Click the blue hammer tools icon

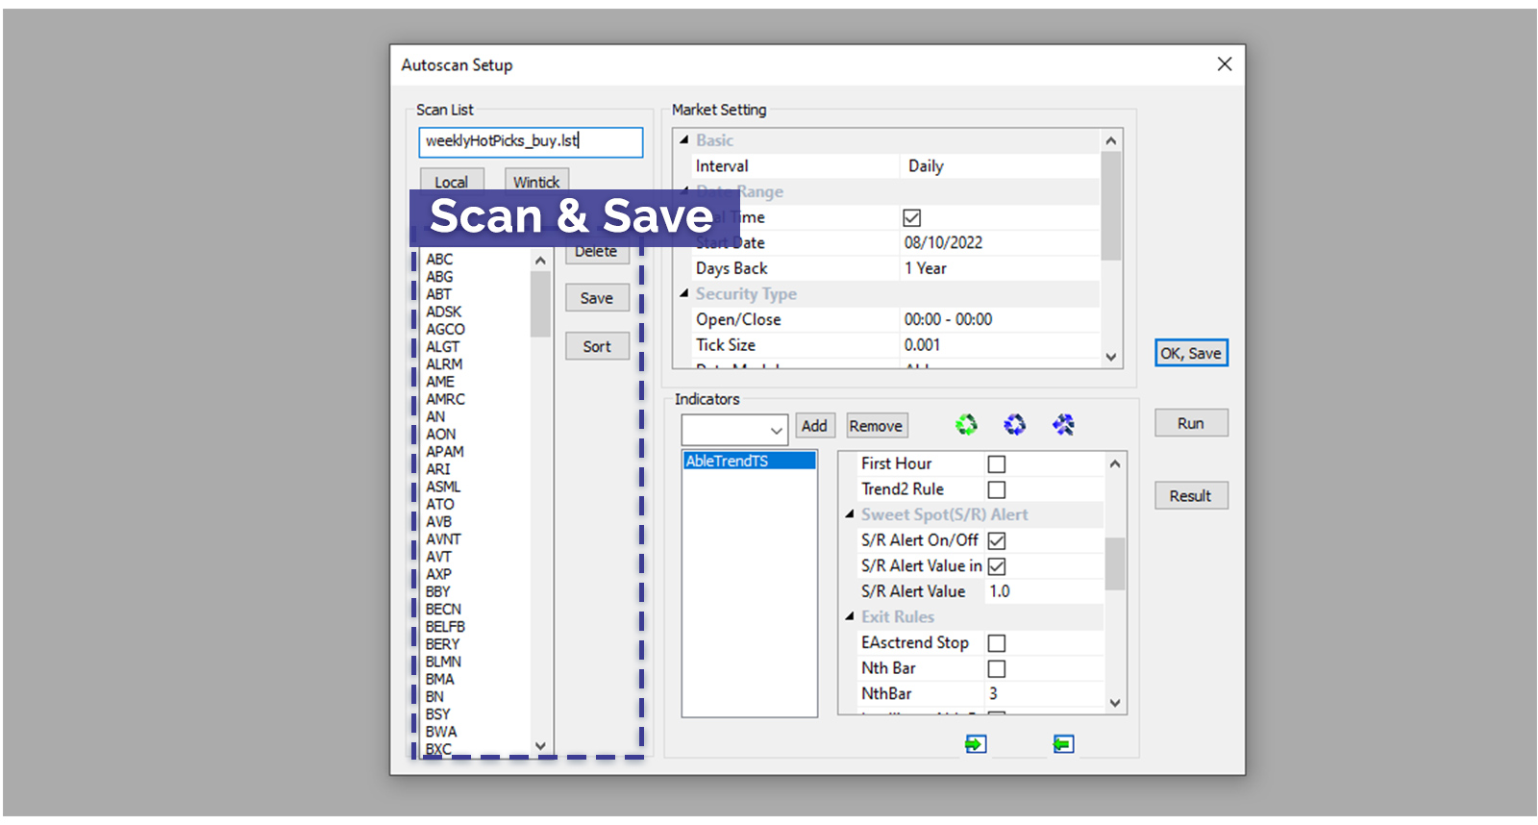tap(1063, 424)
